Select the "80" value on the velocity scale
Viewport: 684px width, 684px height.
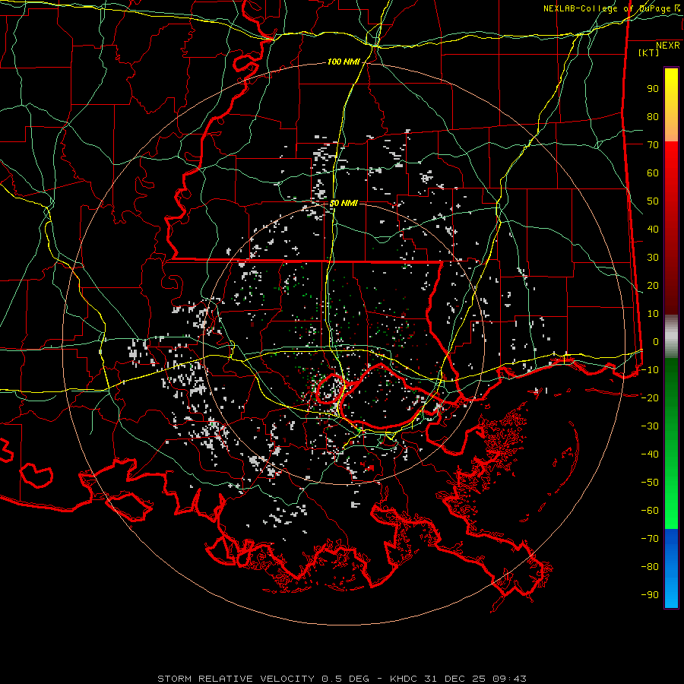pyautogui.click(x=653, y=117)
